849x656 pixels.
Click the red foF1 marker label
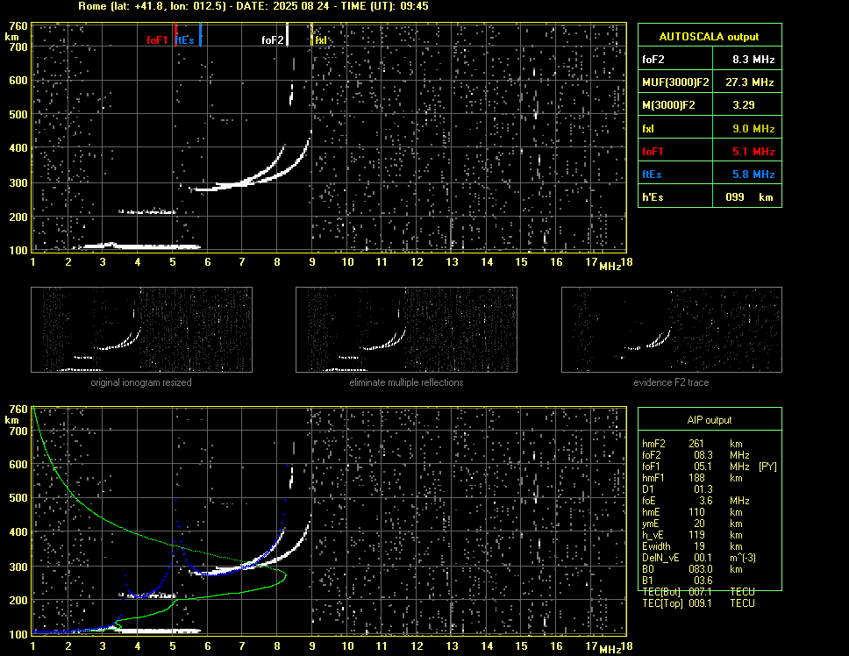point(157,40)
